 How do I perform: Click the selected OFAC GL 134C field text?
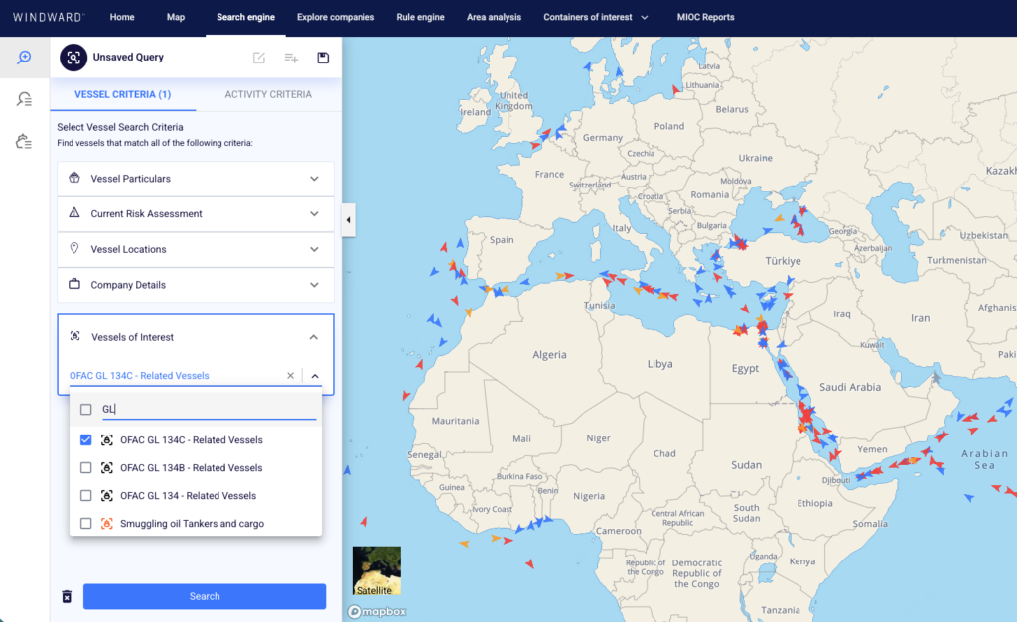pyautogui.click(x=139, y=376)
